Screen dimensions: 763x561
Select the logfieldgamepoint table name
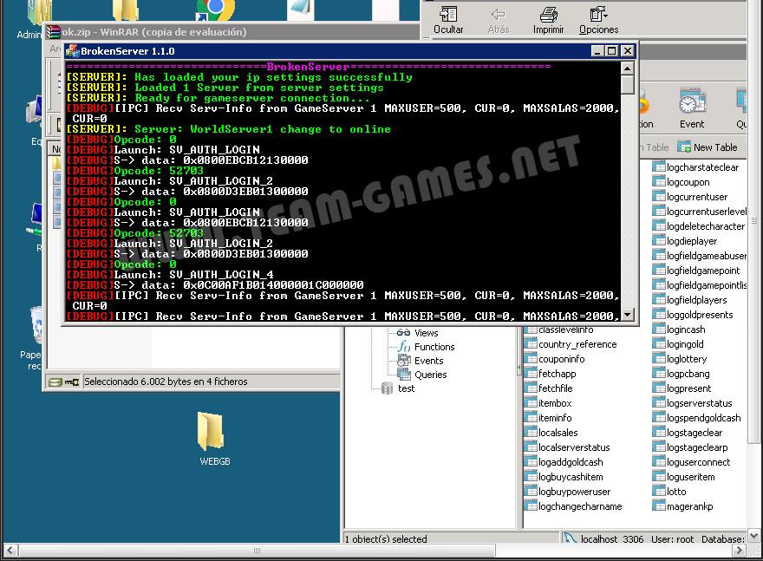click(x=703, y=271)
